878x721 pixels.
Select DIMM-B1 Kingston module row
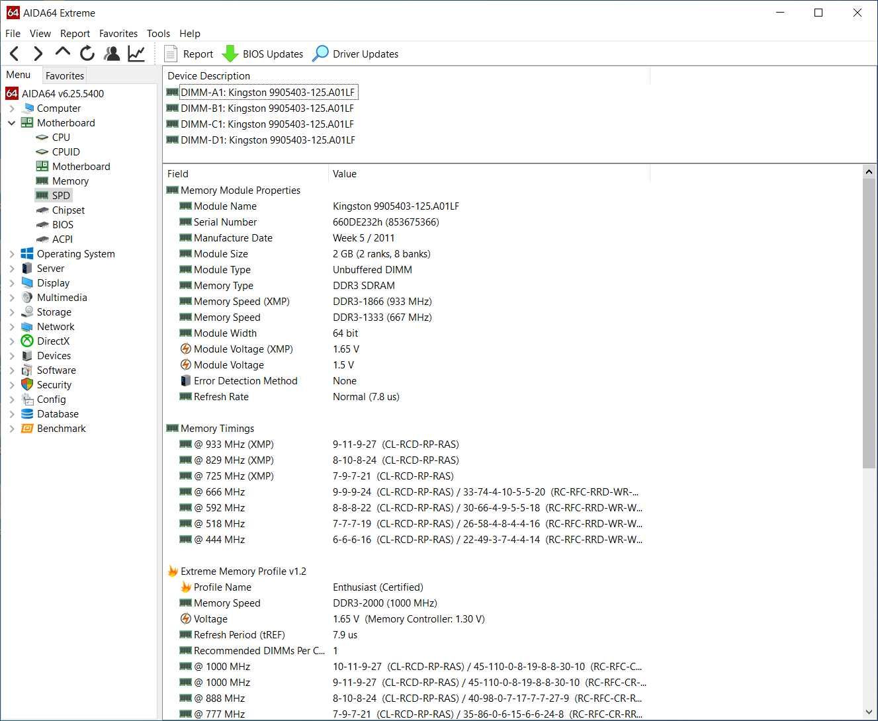point(261,108)
